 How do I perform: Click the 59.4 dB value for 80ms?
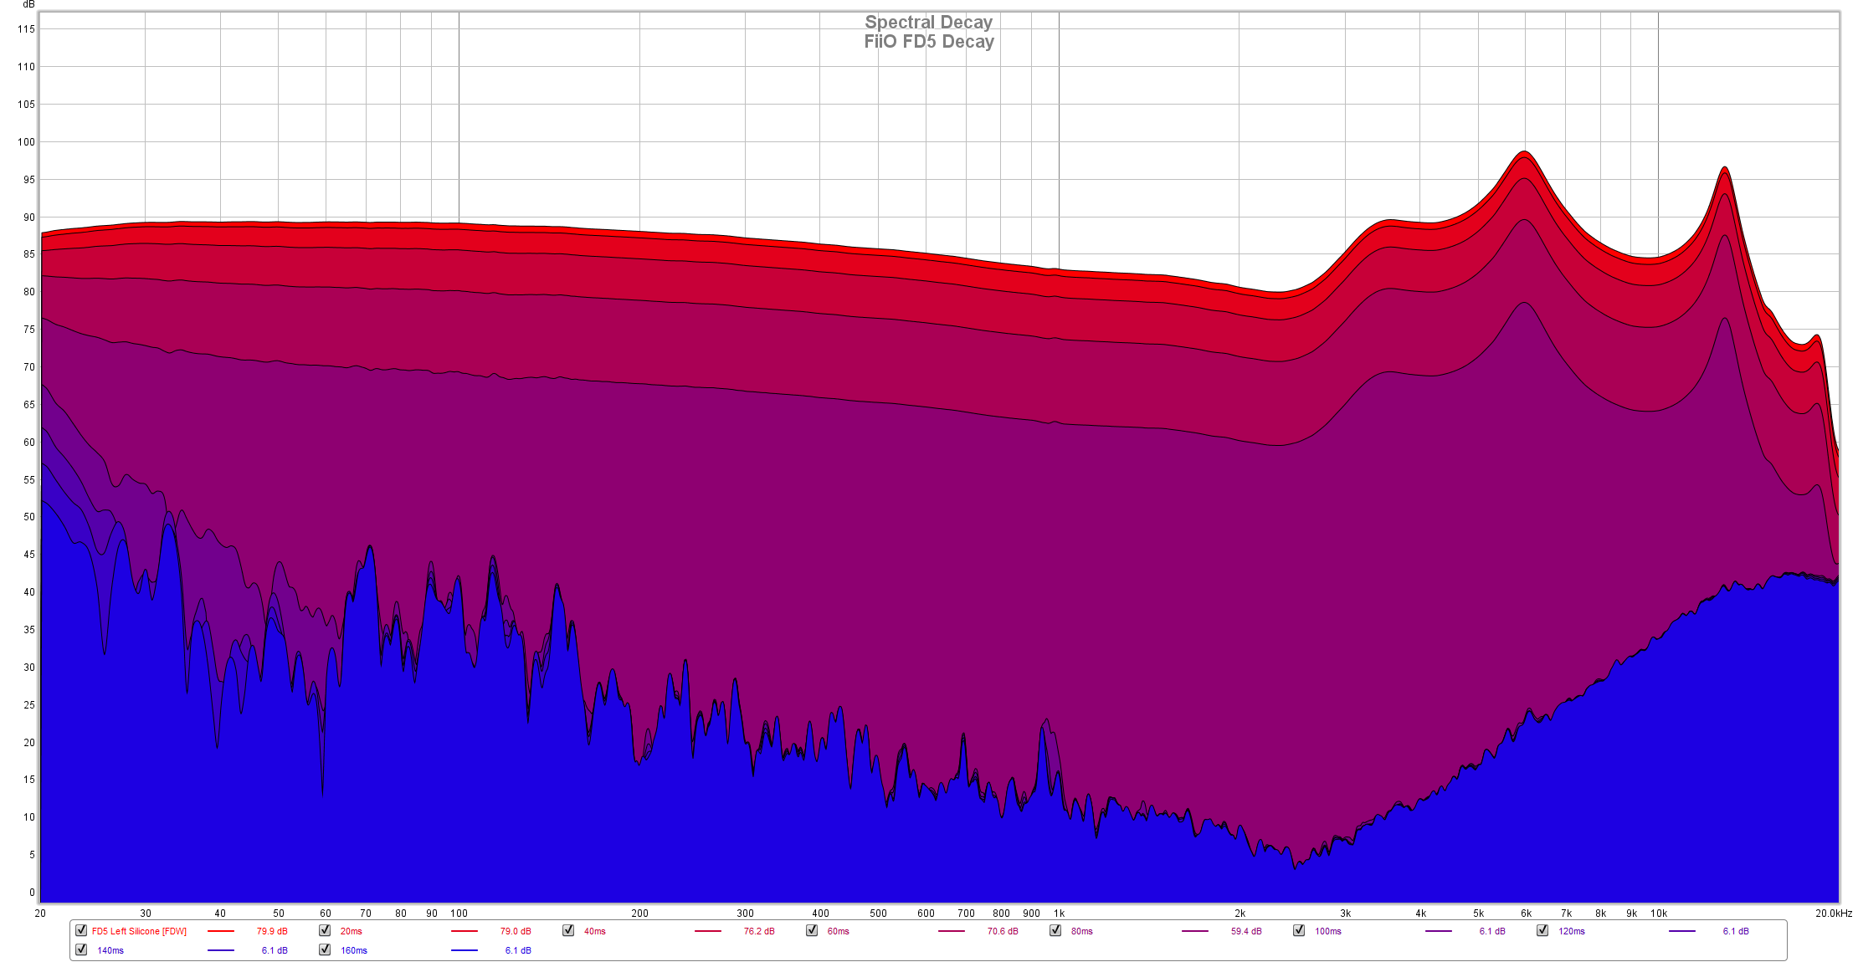coord(1246,931)
